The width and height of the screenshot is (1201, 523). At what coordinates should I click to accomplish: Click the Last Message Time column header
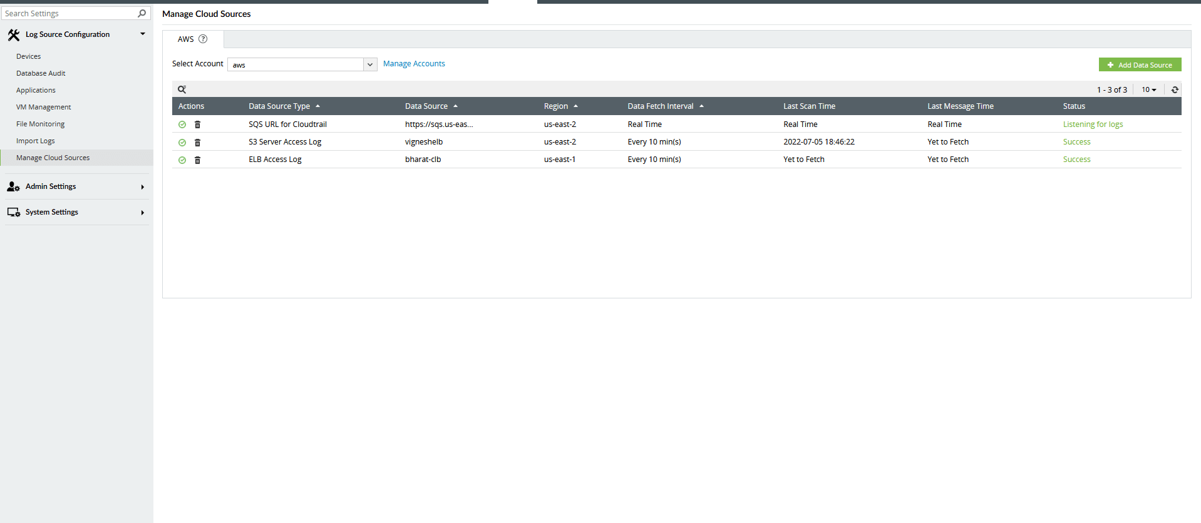pyautogui.click(x=961, y=106)
